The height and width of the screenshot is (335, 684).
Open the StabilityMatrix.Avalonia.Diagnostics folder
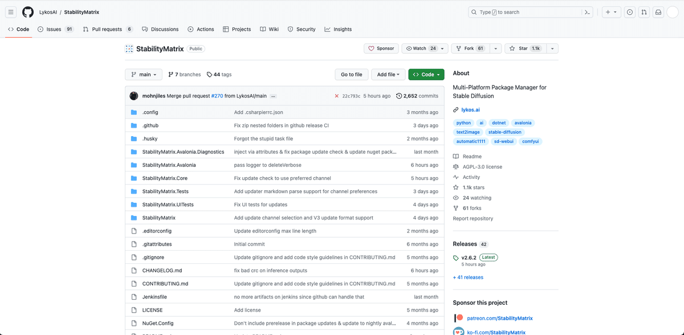pos(183,152)
